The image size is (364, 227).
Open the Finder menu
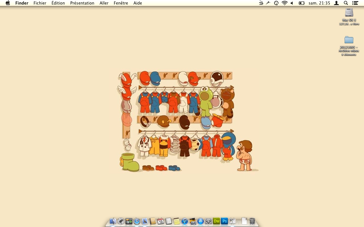point(22,3)
